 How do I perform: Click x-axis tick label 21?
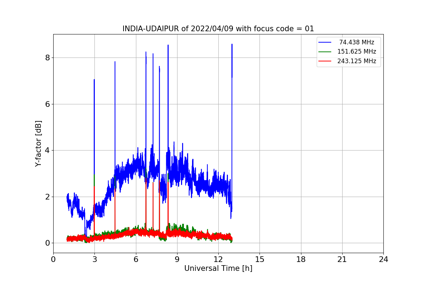point(342,260)
